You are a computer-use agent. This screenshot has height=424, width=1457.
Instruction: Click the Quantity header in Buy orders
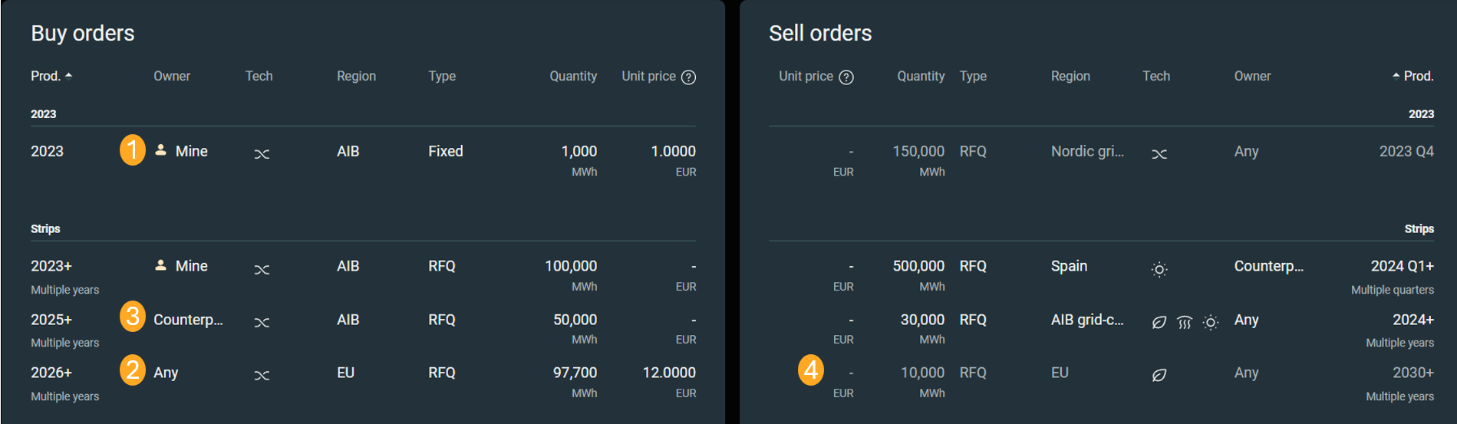click(572, 76)
